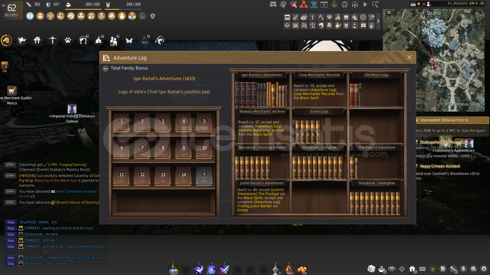The height and width of the screenshot is (275, 490).
Task: Open settings gear at bottom right
Action: [484, 269]
